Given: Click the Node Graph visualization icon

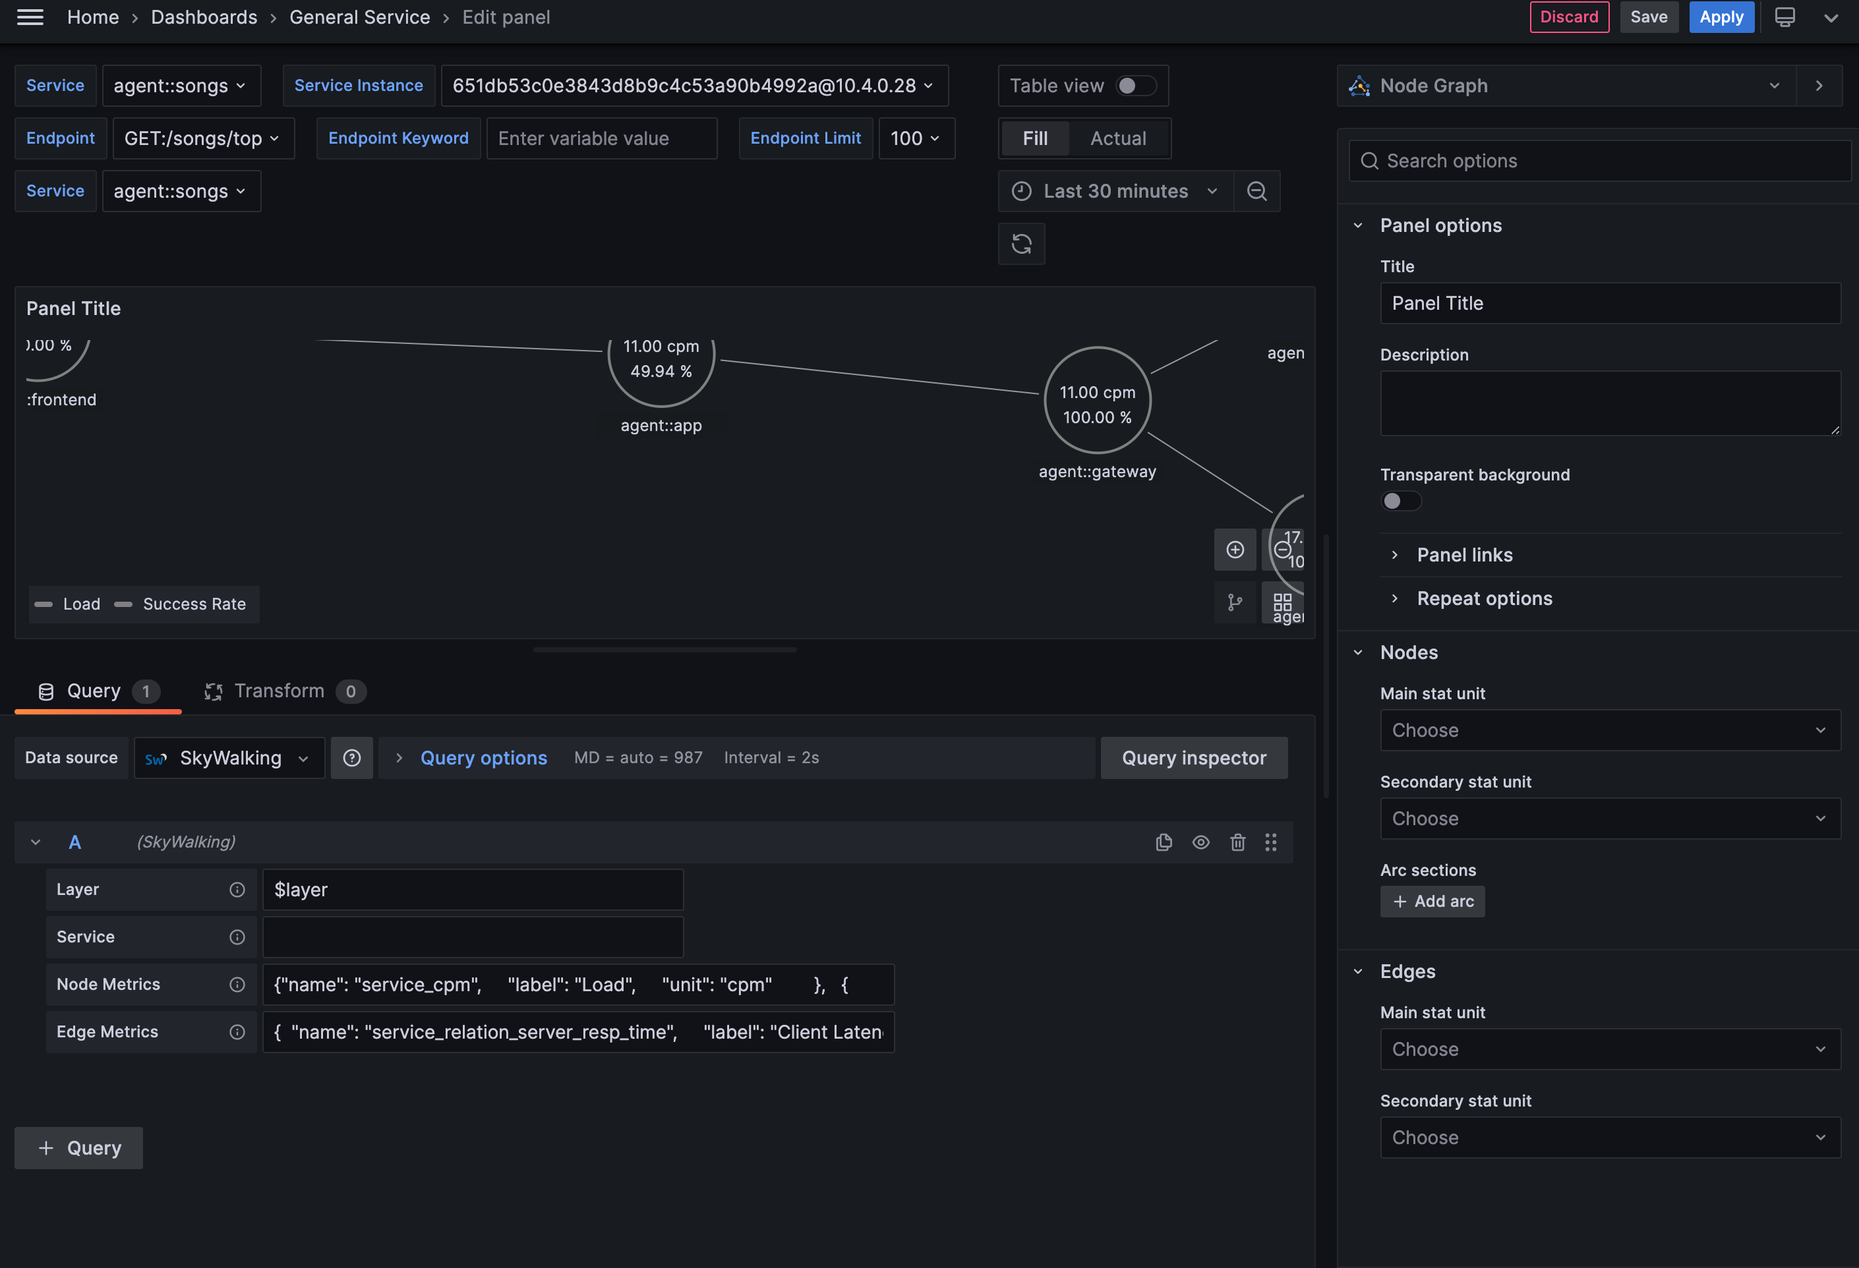Looking at the screenshot, I should 1359,86.
